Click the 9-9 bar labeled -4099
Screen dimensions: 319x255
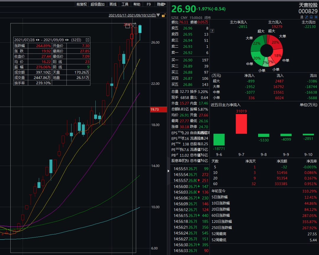coord(286,135)
